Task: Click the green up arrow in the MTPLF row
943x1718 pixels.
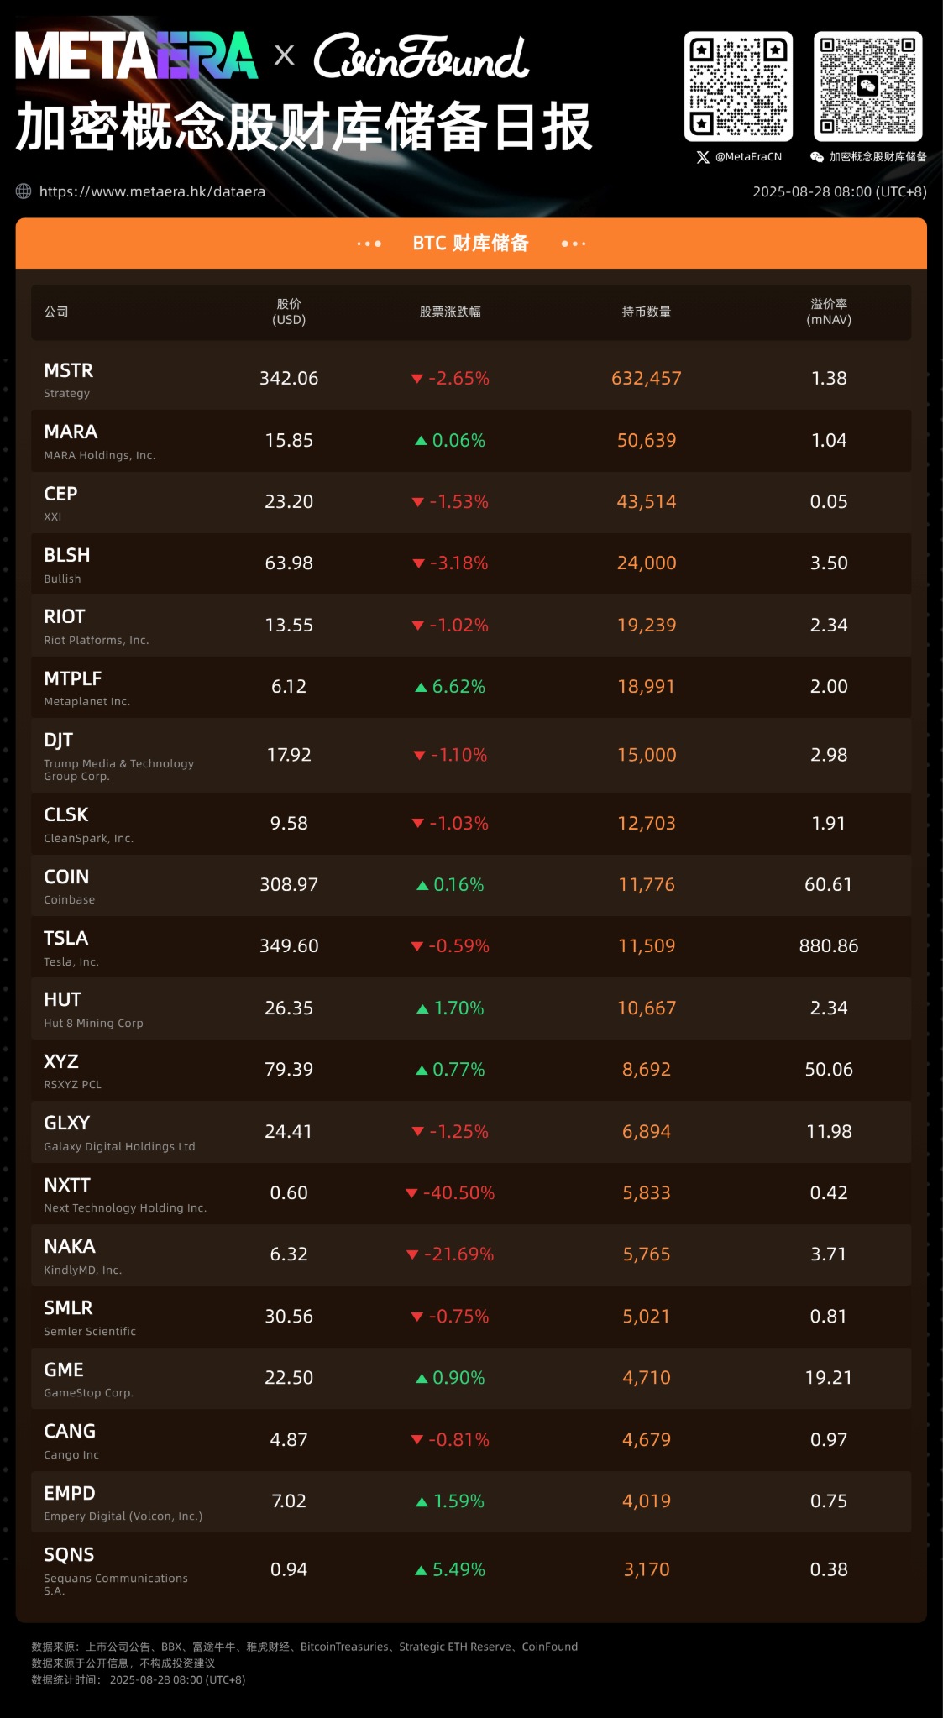Action: point(422,687)
